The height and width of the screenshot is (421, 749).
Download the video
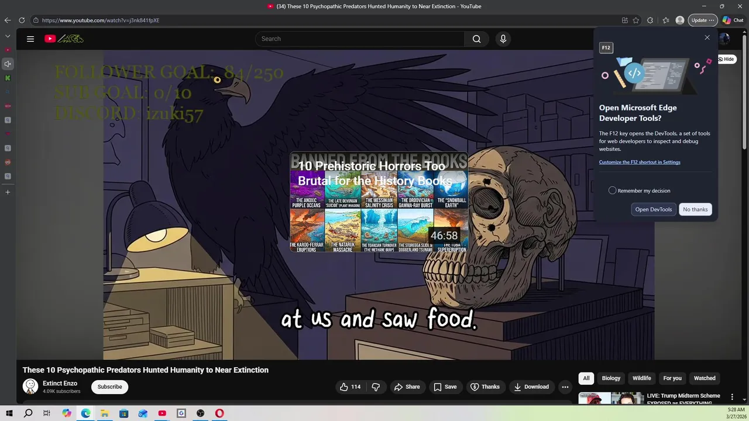531,387
